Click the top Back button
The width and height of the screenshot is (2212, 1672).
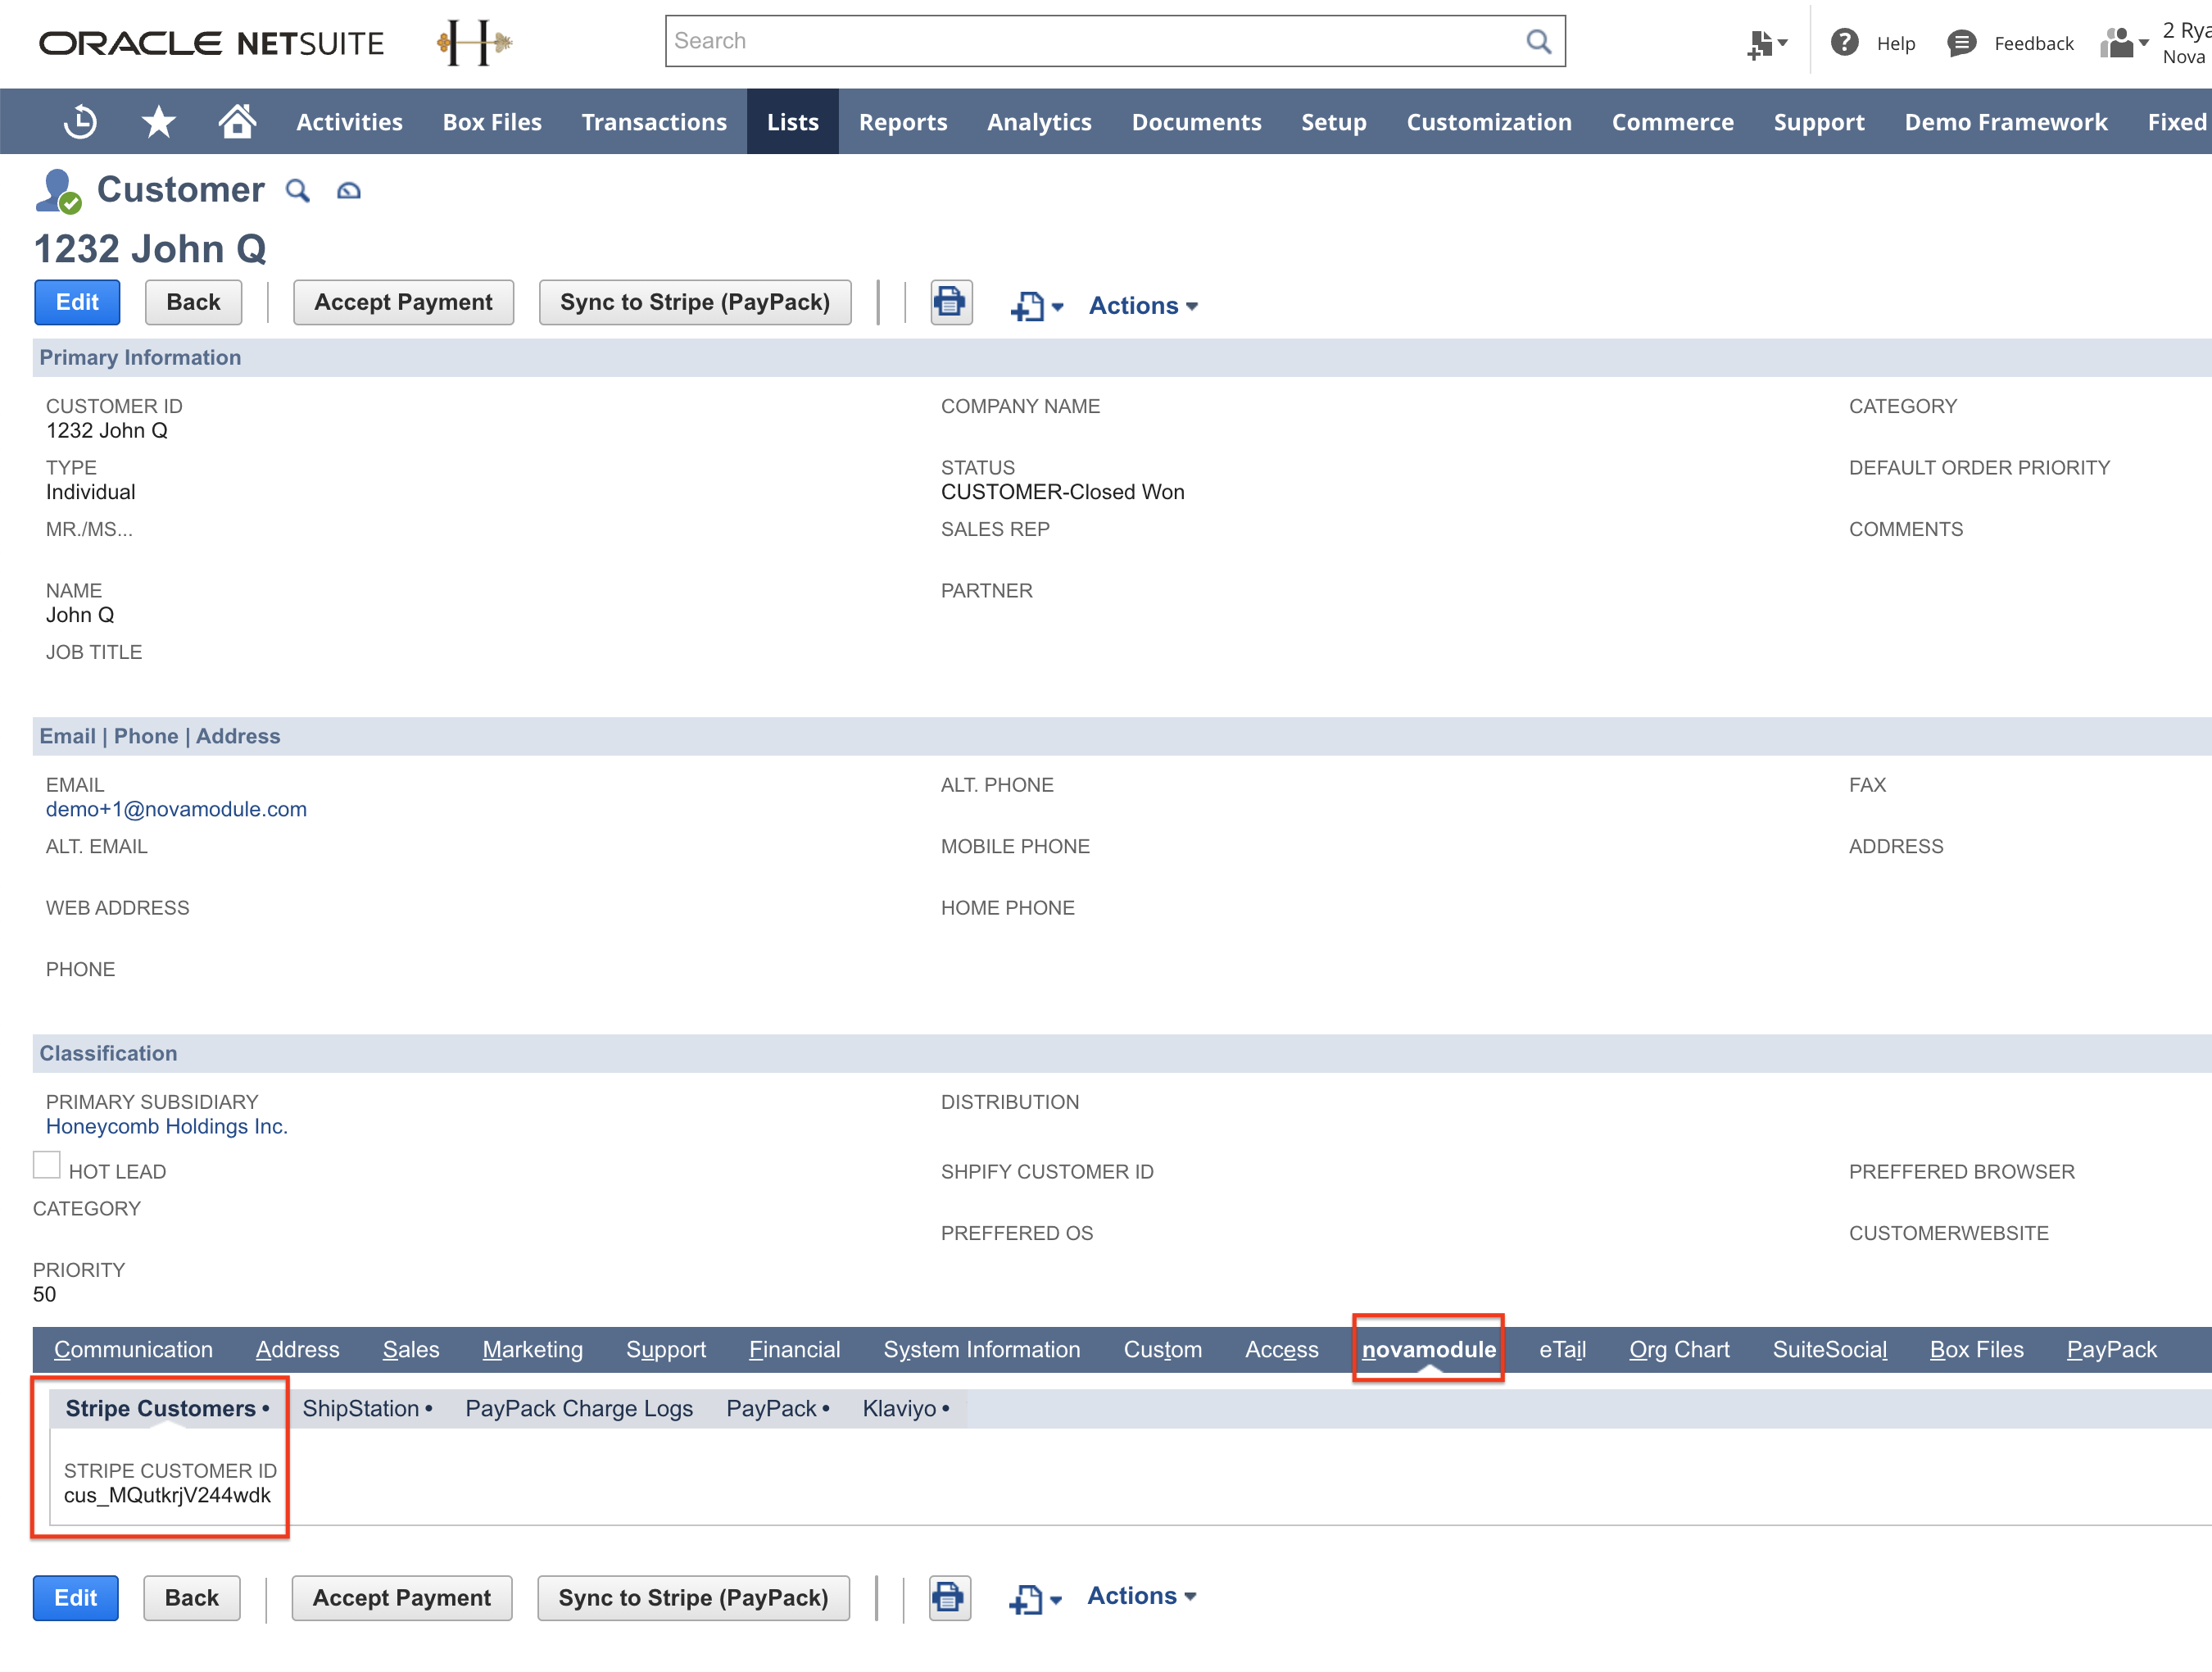point(193,302)
